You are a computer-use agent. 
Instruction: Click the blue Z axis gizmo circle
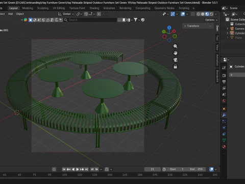point(169,28)
